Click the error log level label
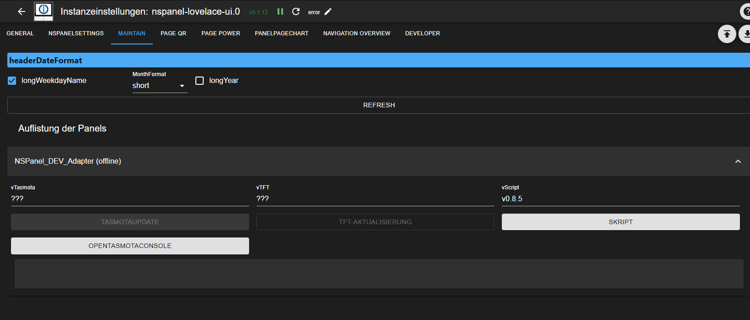The height and width of the screenshot is (320, 750). (x=314, y=12)
